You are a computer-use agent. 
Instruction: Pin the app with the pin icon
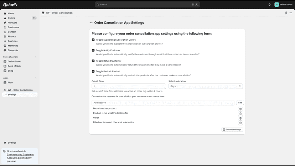(286, 13)
